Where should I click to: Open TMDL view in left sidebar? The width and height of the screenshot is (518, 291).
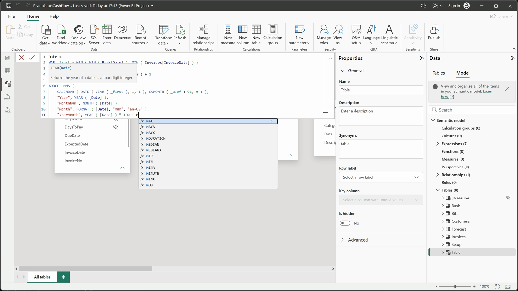(7, 110)
